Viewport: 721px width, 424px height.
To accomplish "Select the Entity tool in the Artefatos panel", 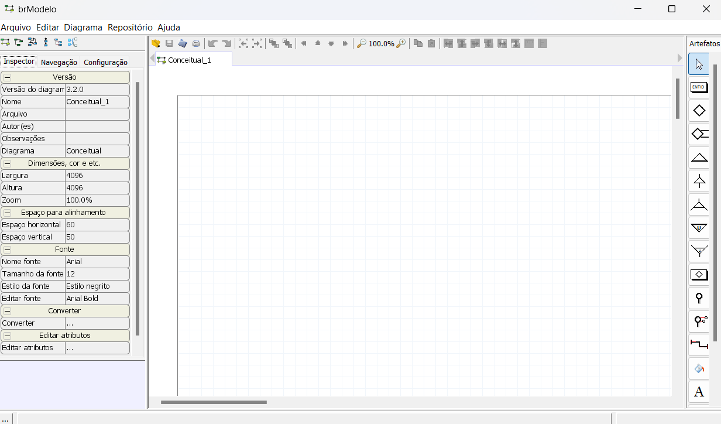I will pos(699,87).
